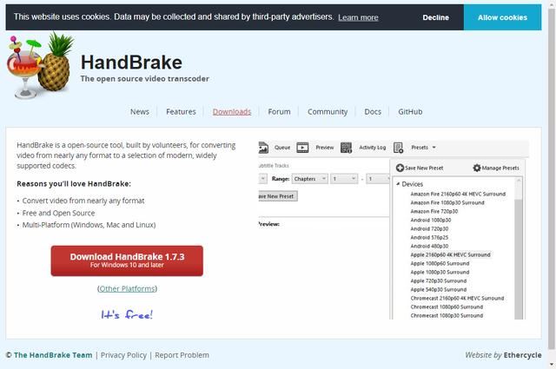Open the Downloads nav tab
The image size is (556, 369).
[232, 111]
